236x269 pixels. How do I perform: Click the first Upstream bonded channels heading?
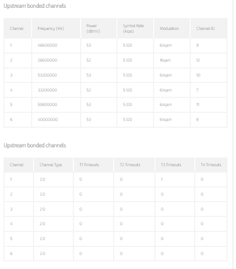(x=35, y=6)
